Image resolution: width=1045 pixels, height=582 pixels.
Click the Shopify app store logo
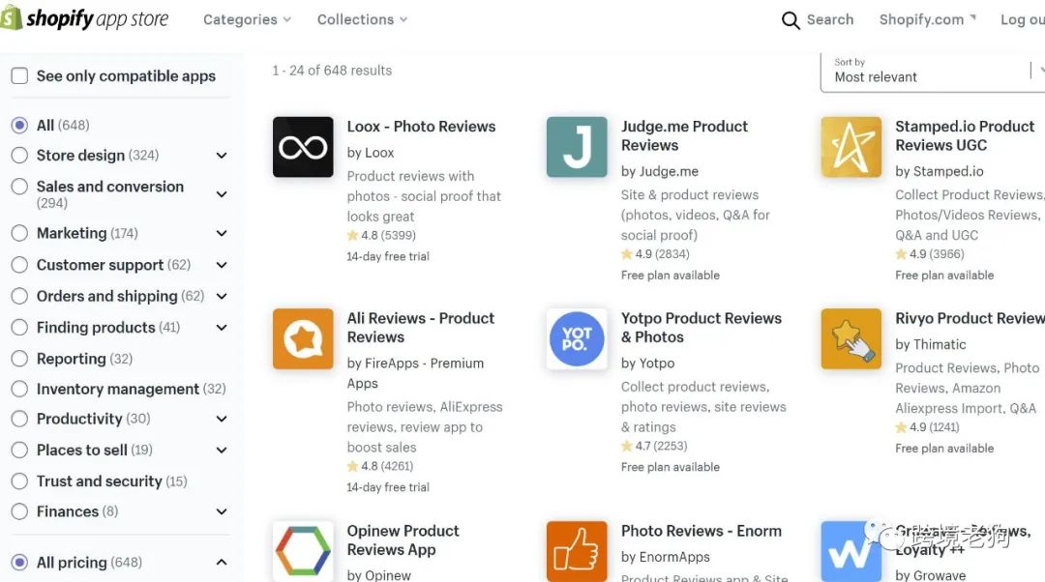tap(84, 18)
